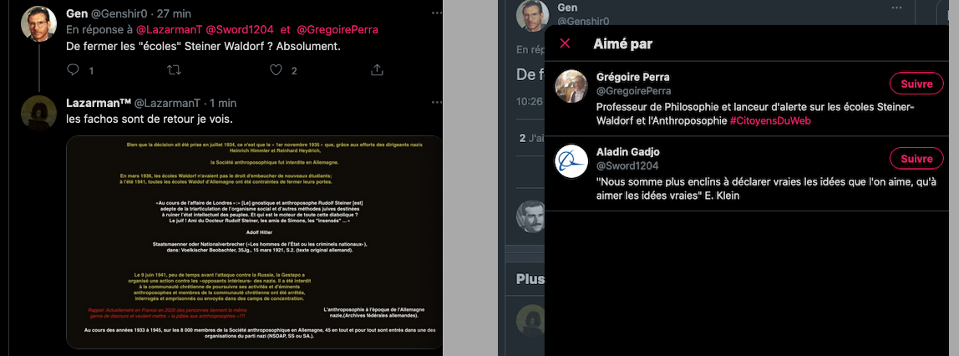Open the #CitoyensDuWeb hashtag link
The width and height of the screenshot is (959, 356).
pos(770,120)
